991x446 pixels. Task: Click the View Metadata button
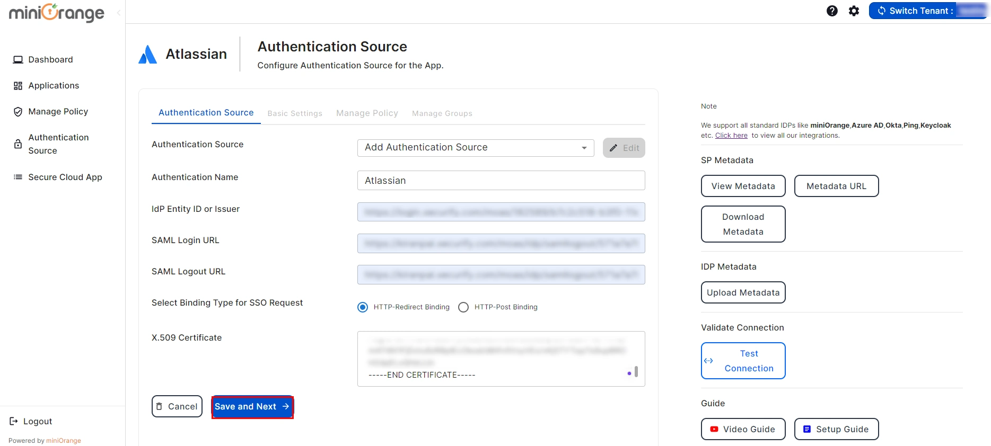[x=743, y=186]
